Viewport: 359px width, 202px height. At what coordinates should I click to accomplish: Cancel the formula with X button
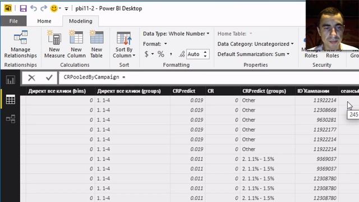(31, 77)
